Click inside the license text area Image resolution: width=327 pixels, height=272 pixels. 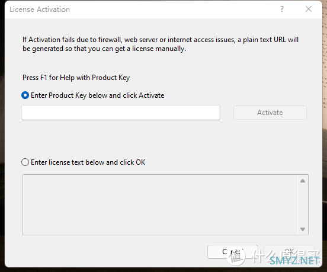tap(160, 205)
